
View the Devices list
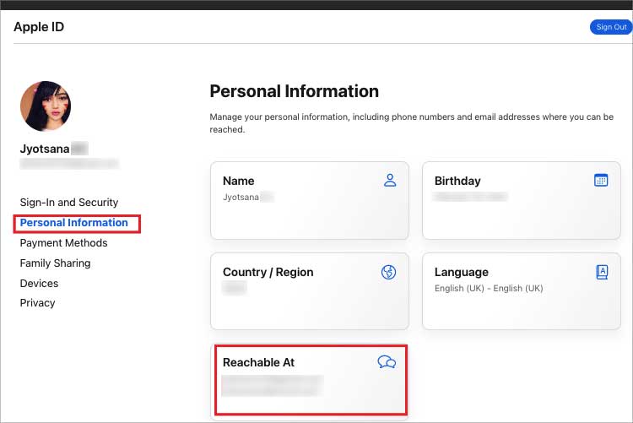point(39,284)
